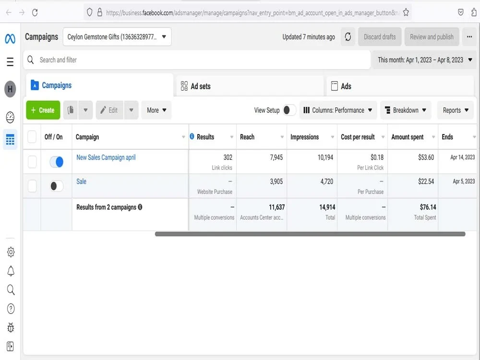Open the More dropdown

[156, 110]
